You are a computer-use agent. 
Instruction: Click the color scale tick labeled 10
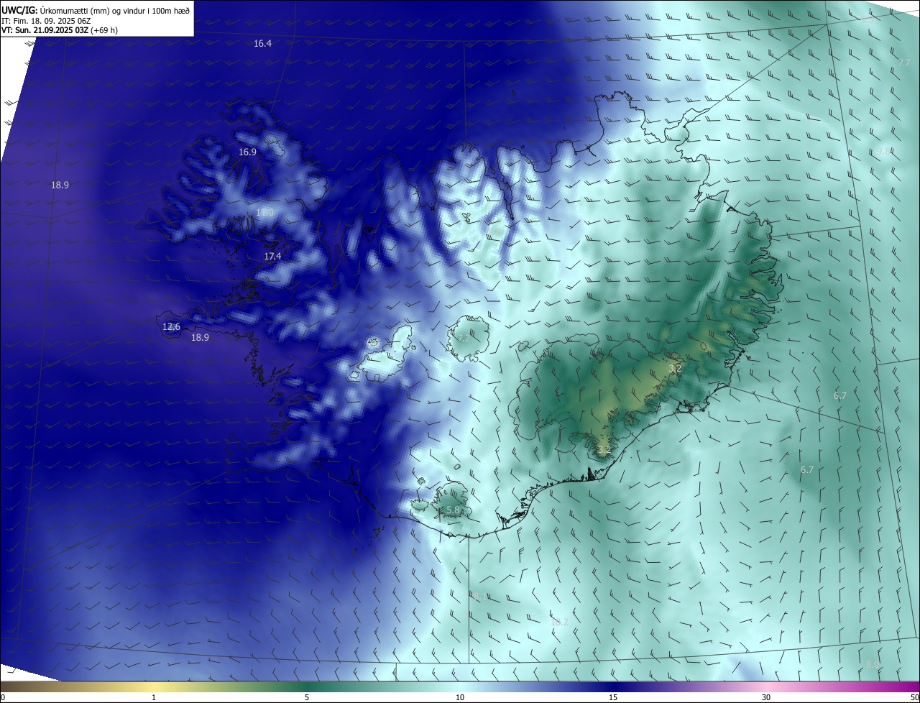click(460, 697)
